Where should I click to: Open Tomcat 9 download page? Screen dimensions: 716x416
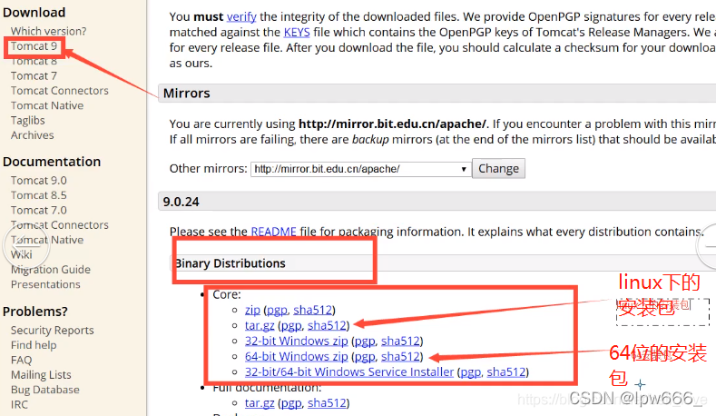click(x=34, y=46)
